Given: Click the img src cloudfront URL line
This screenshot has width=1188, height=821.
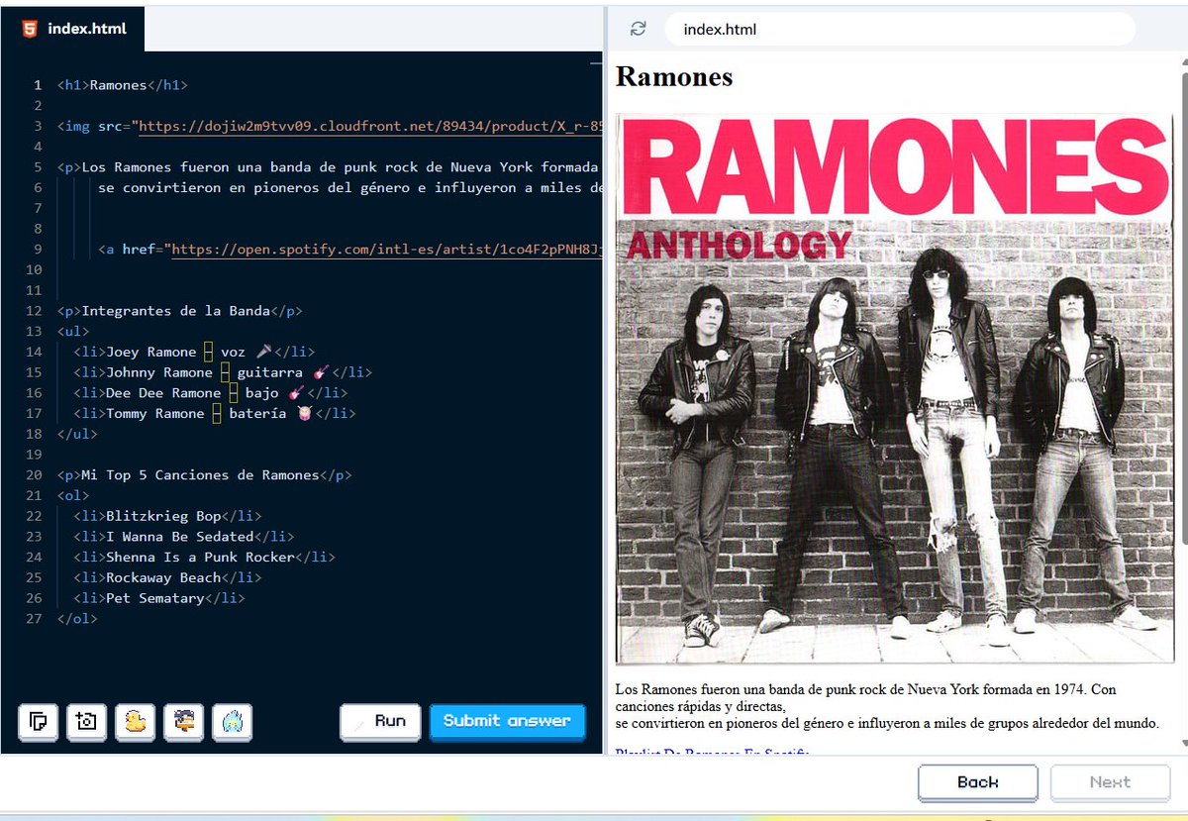Looking at the screenshot, I should pos(329,126).
